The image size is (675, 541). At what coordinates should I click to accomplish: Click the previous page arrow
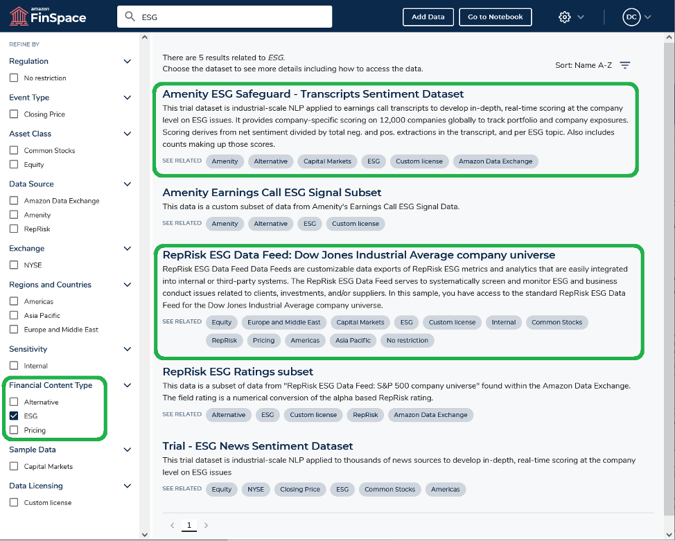(x=172, y=525)
